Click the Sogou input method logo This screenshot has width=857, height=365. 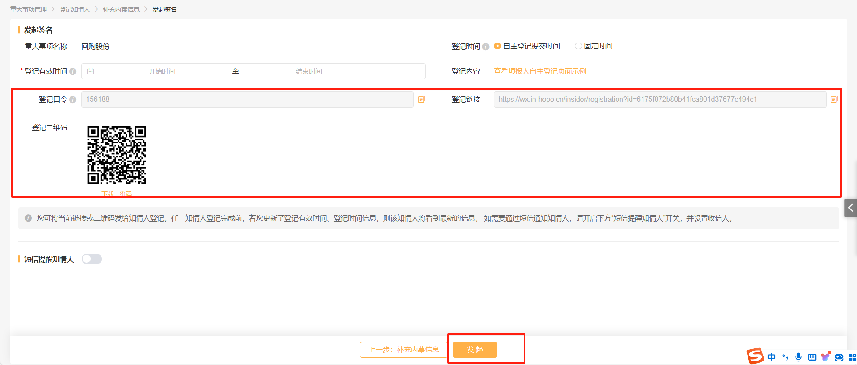755,356
